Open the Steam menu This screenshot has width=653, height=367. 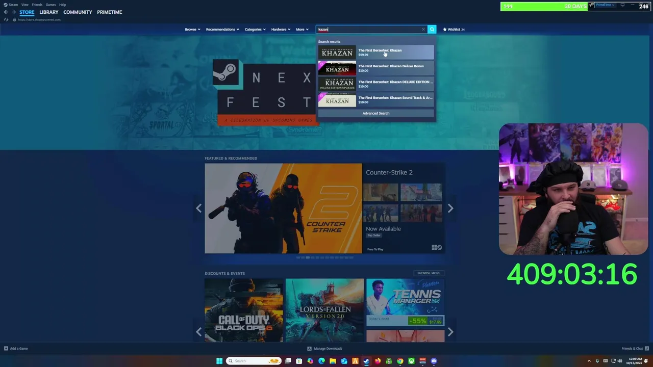(x=13, y=5)
